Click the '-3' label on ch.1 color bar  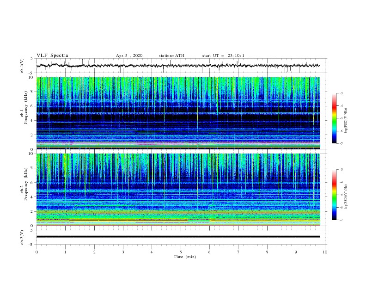click(x=341, y=93)
